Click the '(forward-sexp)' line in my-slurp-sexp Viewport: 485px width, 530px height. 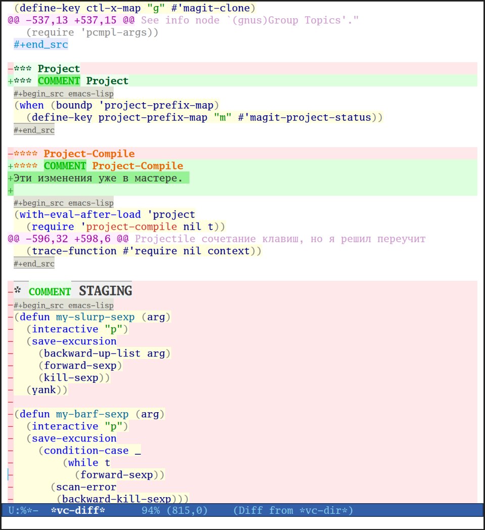pyautogui.click(x=80, y=366)
